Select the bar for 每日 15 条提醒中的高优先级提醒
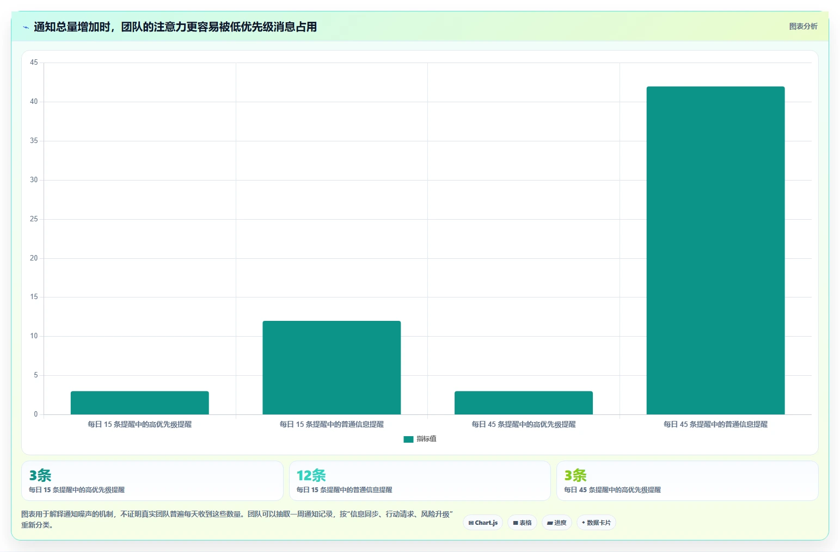Screen dimensions: 840x552 (x=140, y=402)
